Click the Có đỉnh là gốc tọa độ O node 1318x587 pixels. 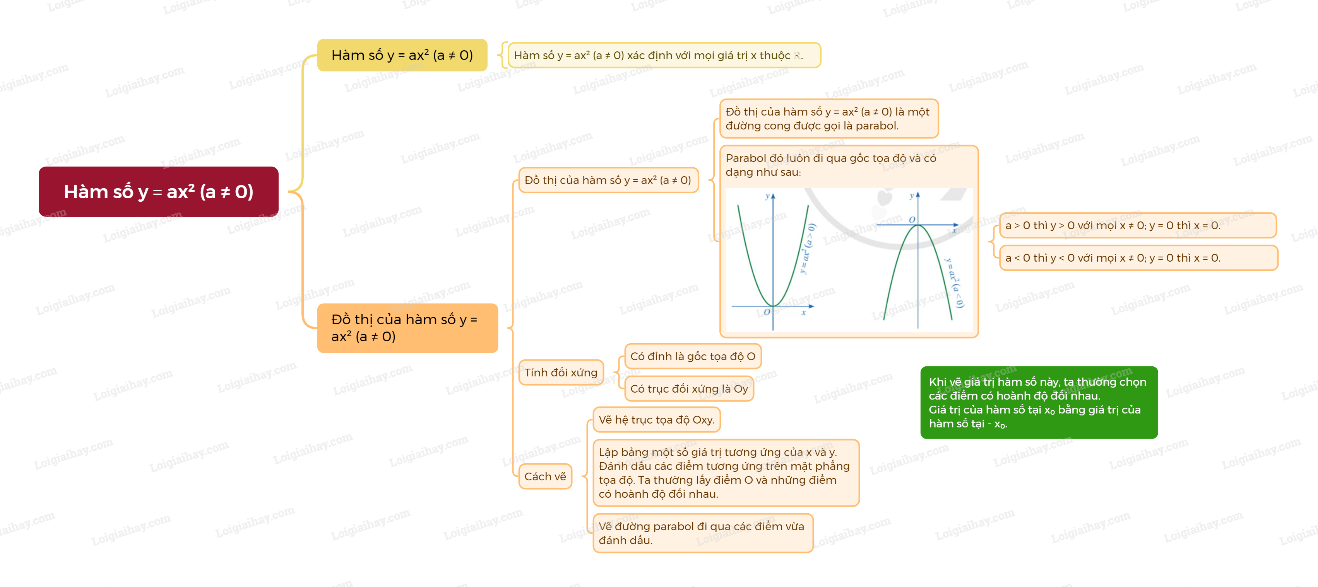tap(693, 356)
